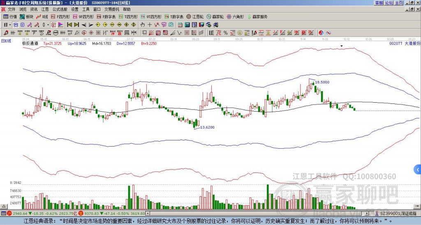Viewport: 421px width, 225px height.
Task: Open the 江恩轮 Gann wheel
Action: (195, 16)
